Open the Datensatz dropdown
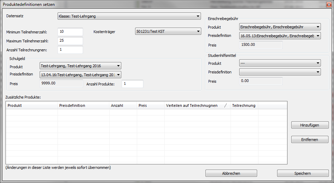 (129, 16)
